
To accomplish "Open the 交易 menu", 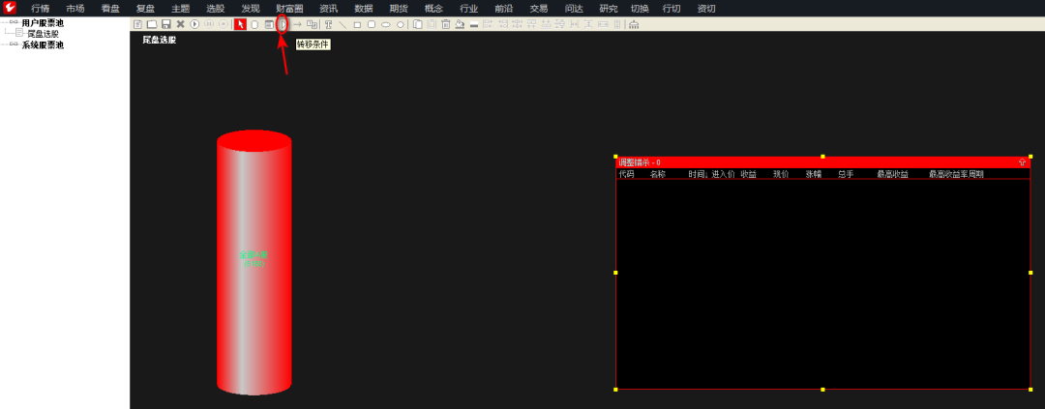I will 539,9.
